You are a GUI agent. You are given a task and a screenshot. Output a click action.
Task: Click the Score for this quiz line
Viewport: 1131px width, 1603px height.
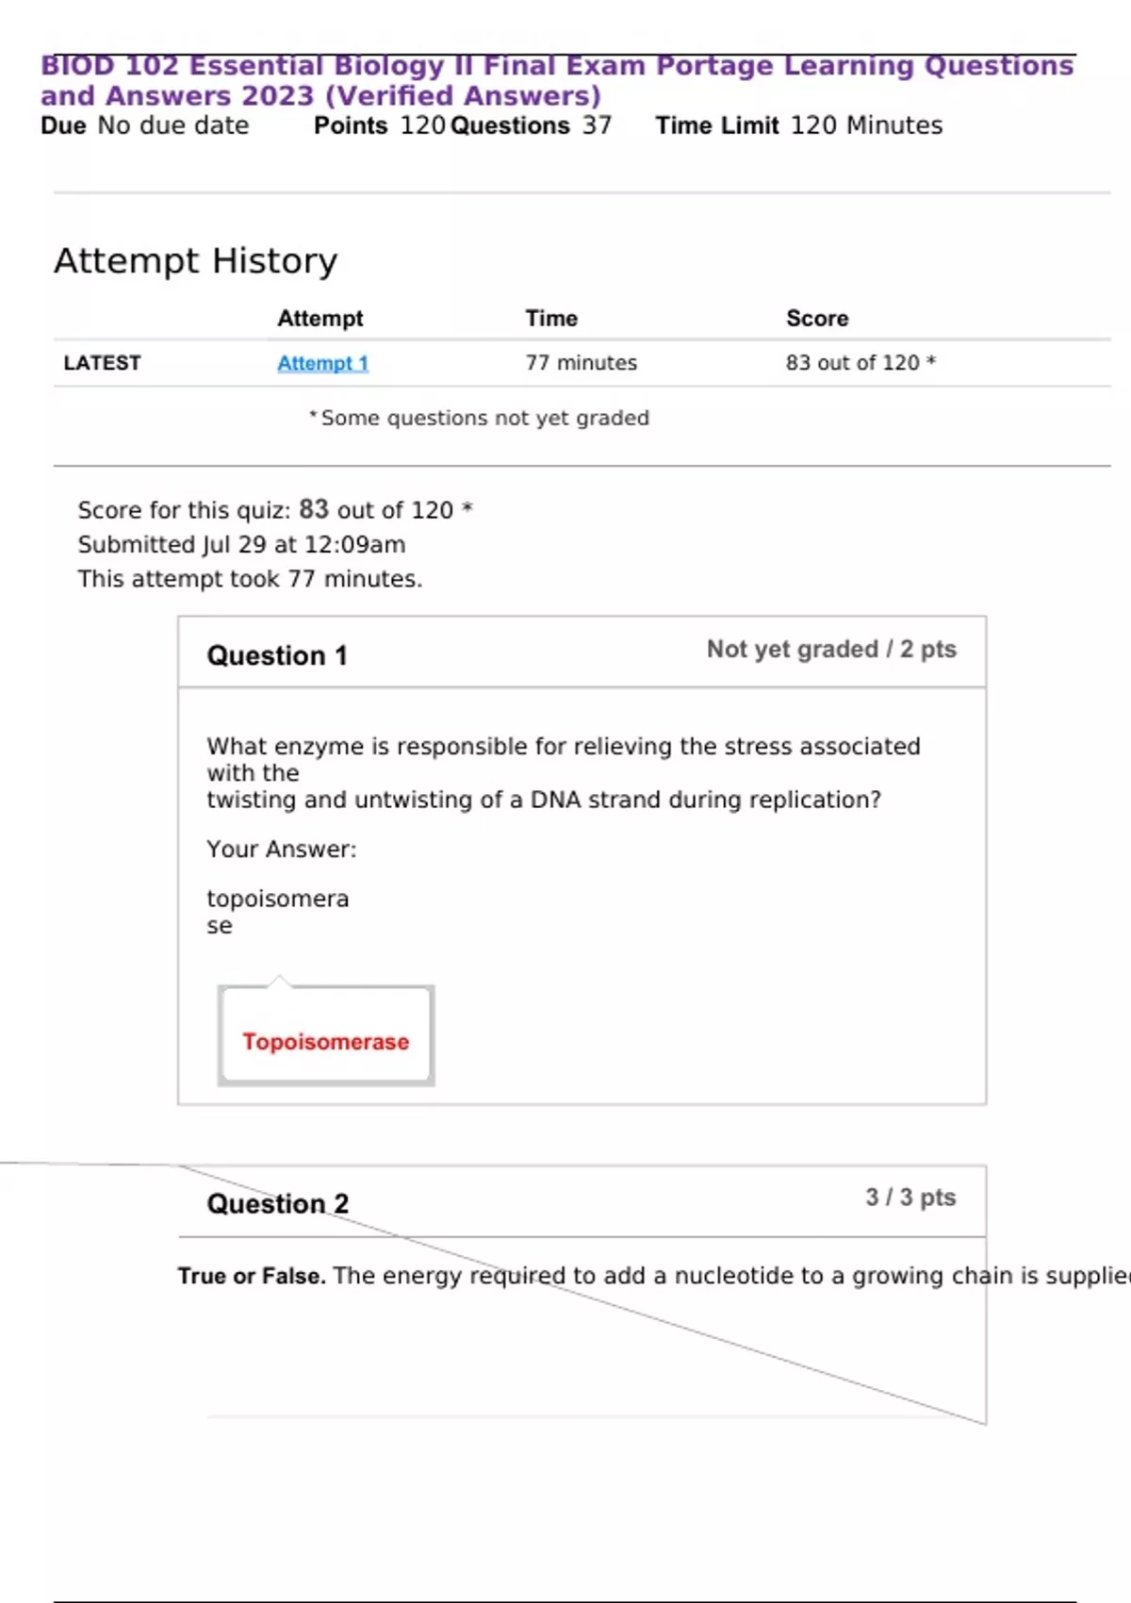click(x=274, y=510)
